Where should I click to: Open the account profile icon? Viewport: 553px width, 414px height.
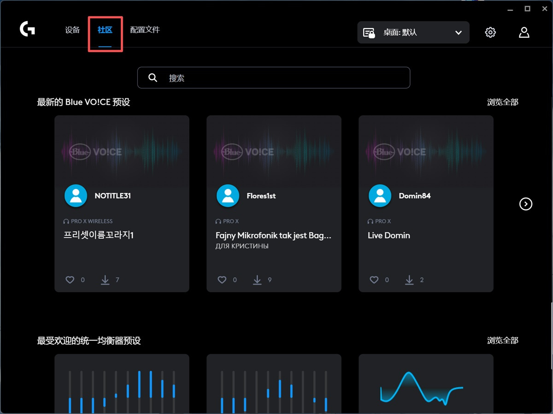[524, 32]
